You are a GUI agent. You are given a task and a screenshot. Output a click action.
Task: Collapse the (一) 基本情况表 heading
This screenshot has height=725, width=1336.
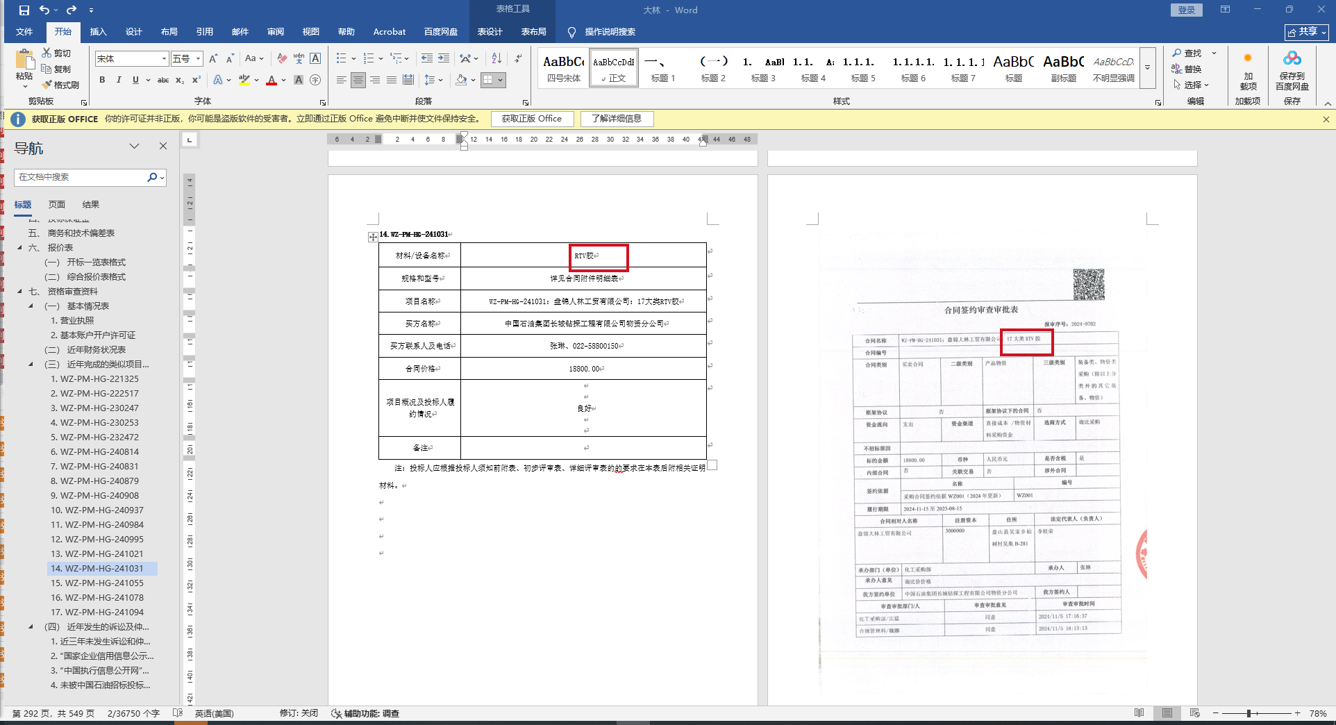click(x=31, y=306)
